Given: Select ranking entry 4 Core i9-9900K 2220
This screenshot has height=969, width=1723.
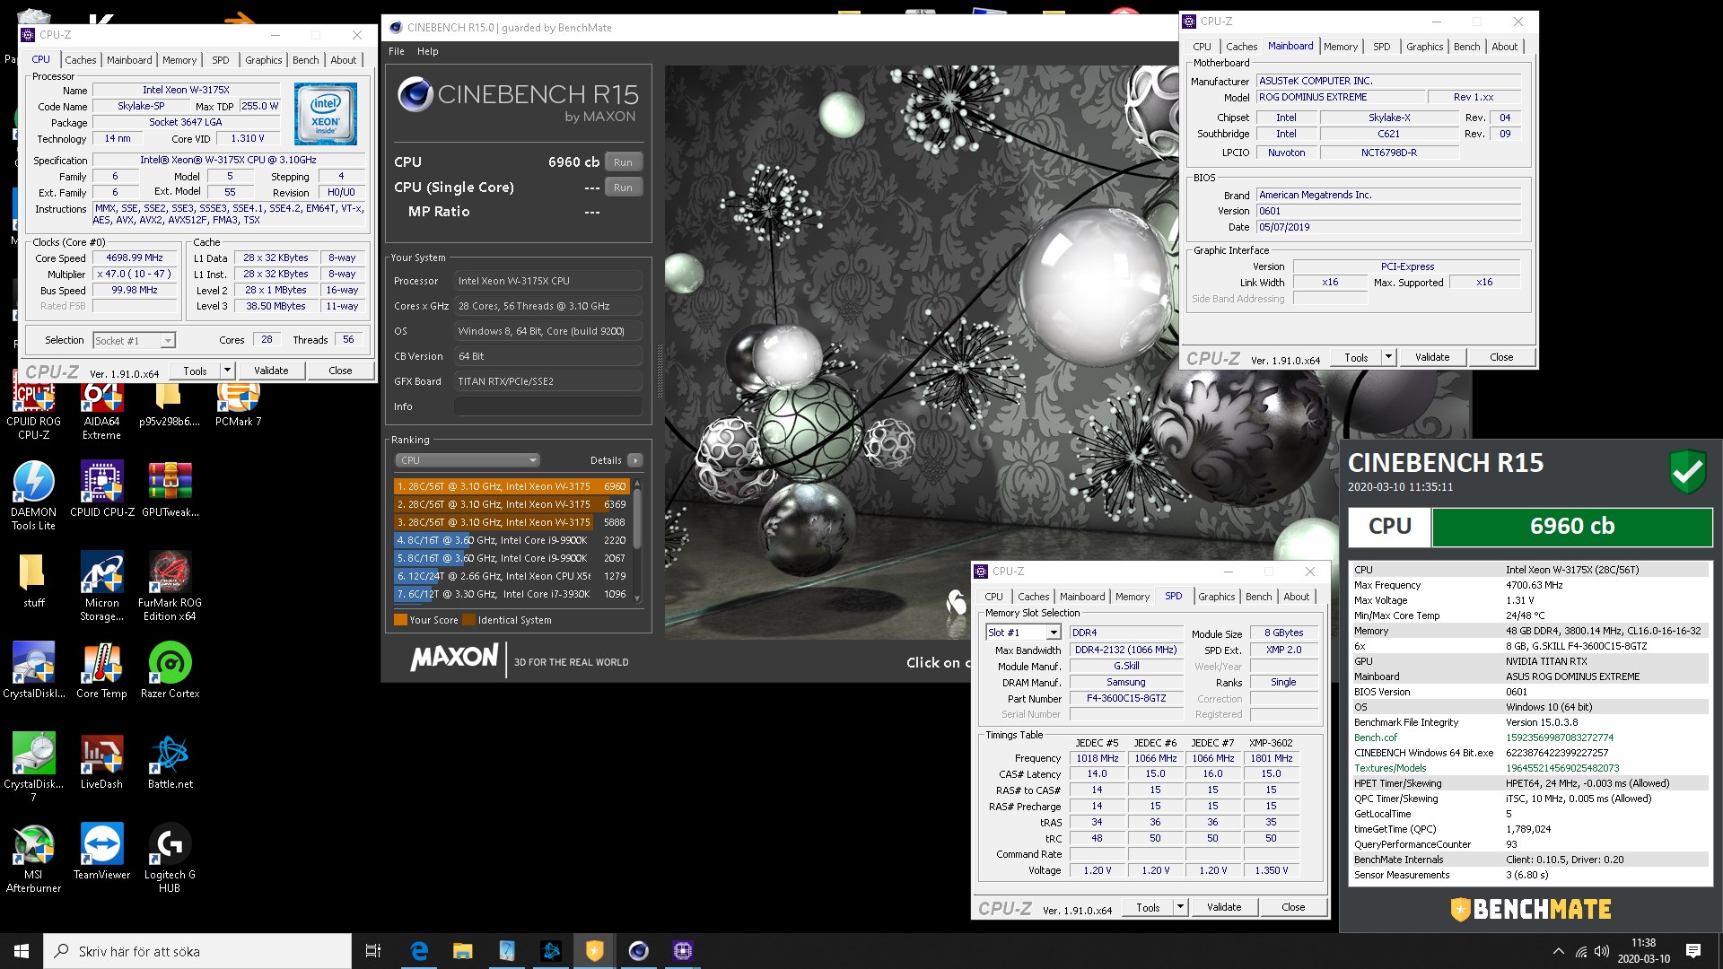Looking at the screenshot, I should click(511, 540).
